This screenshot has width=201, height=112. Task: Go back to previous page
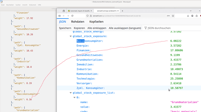tap(64, 16)
